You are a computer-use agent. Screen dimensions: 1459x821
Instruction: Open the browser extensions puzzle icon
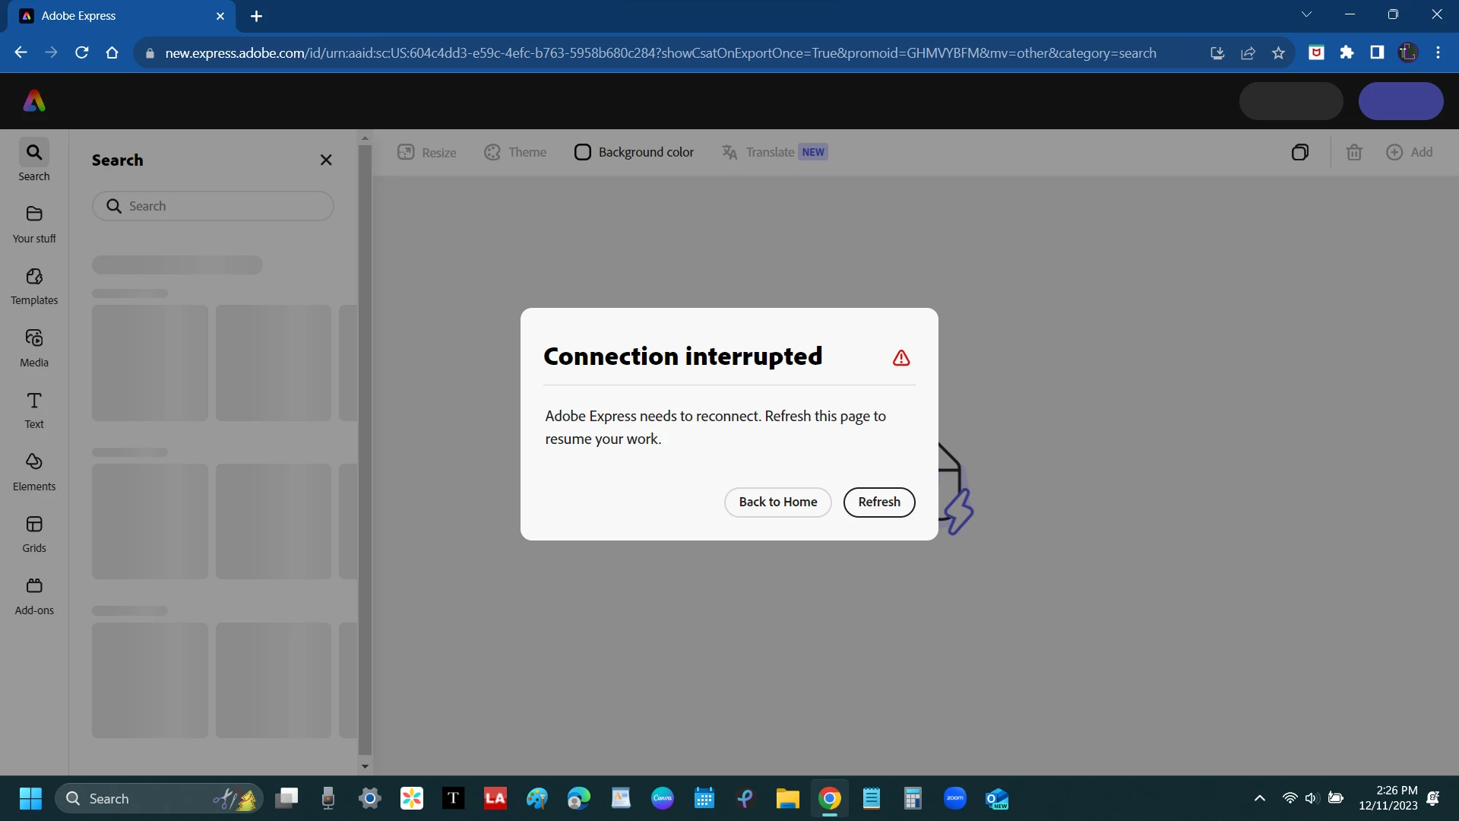click(1347, 52)
